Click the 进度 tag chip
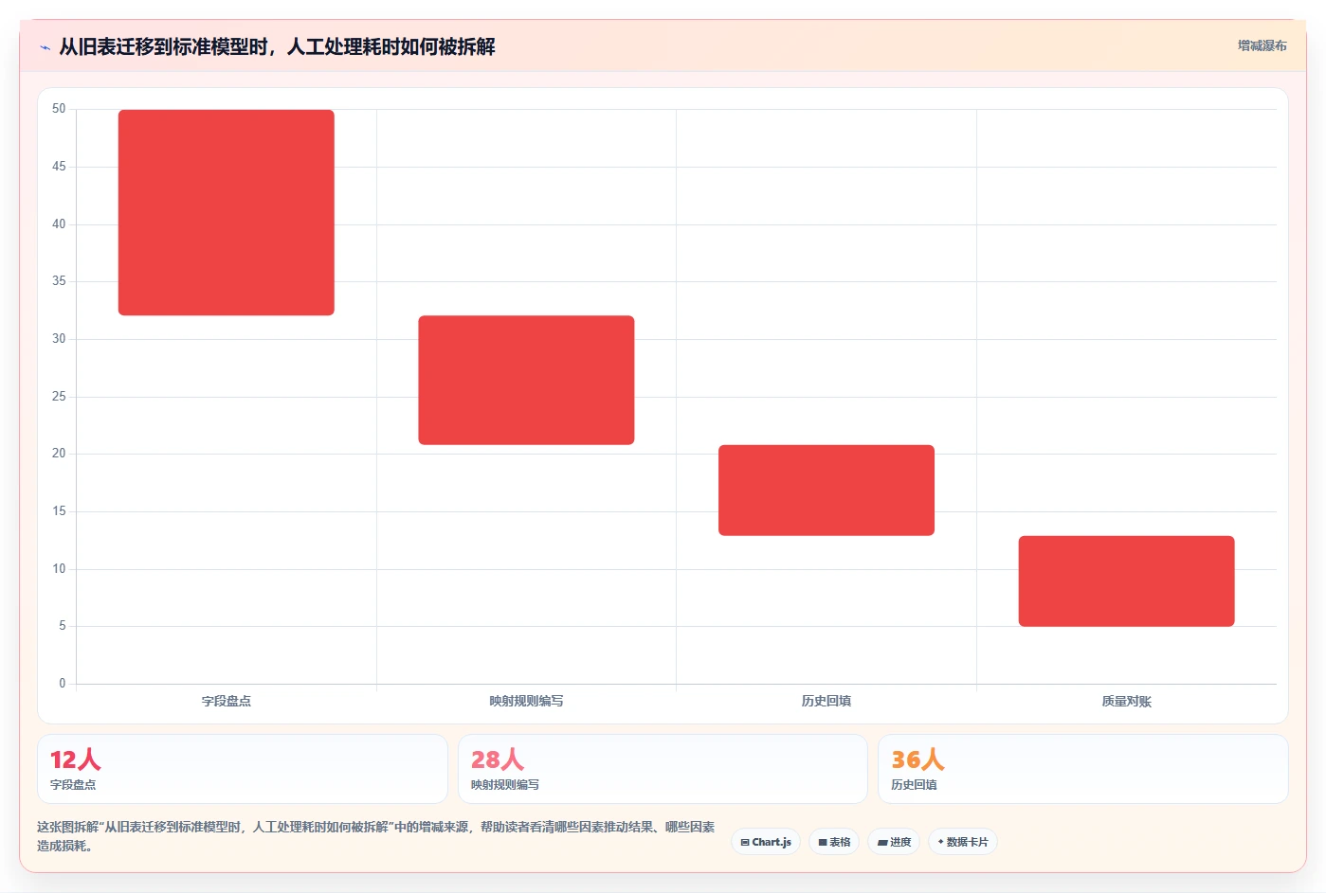Image resolution: width=1326 pixels, height=893 pixels. click(x=894, y=842)
